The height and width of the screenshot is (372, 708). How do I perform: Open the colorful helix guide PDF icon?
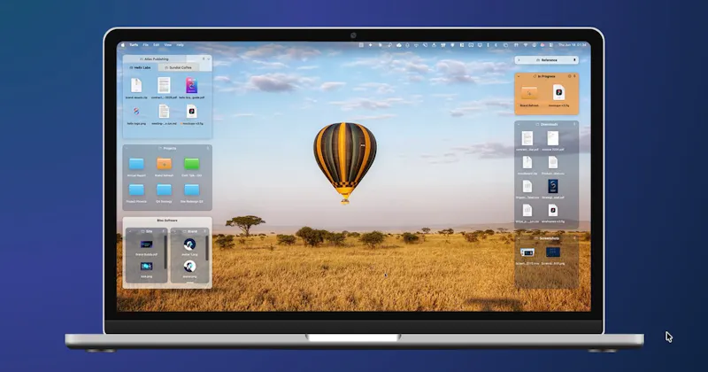pyautogui.click(x=191, y=85)
